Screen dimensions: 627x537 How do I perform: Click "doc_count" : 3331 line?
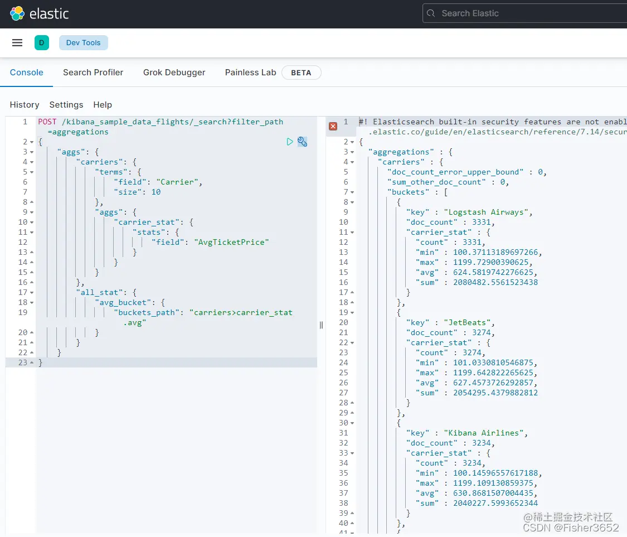tap(450, 222)
